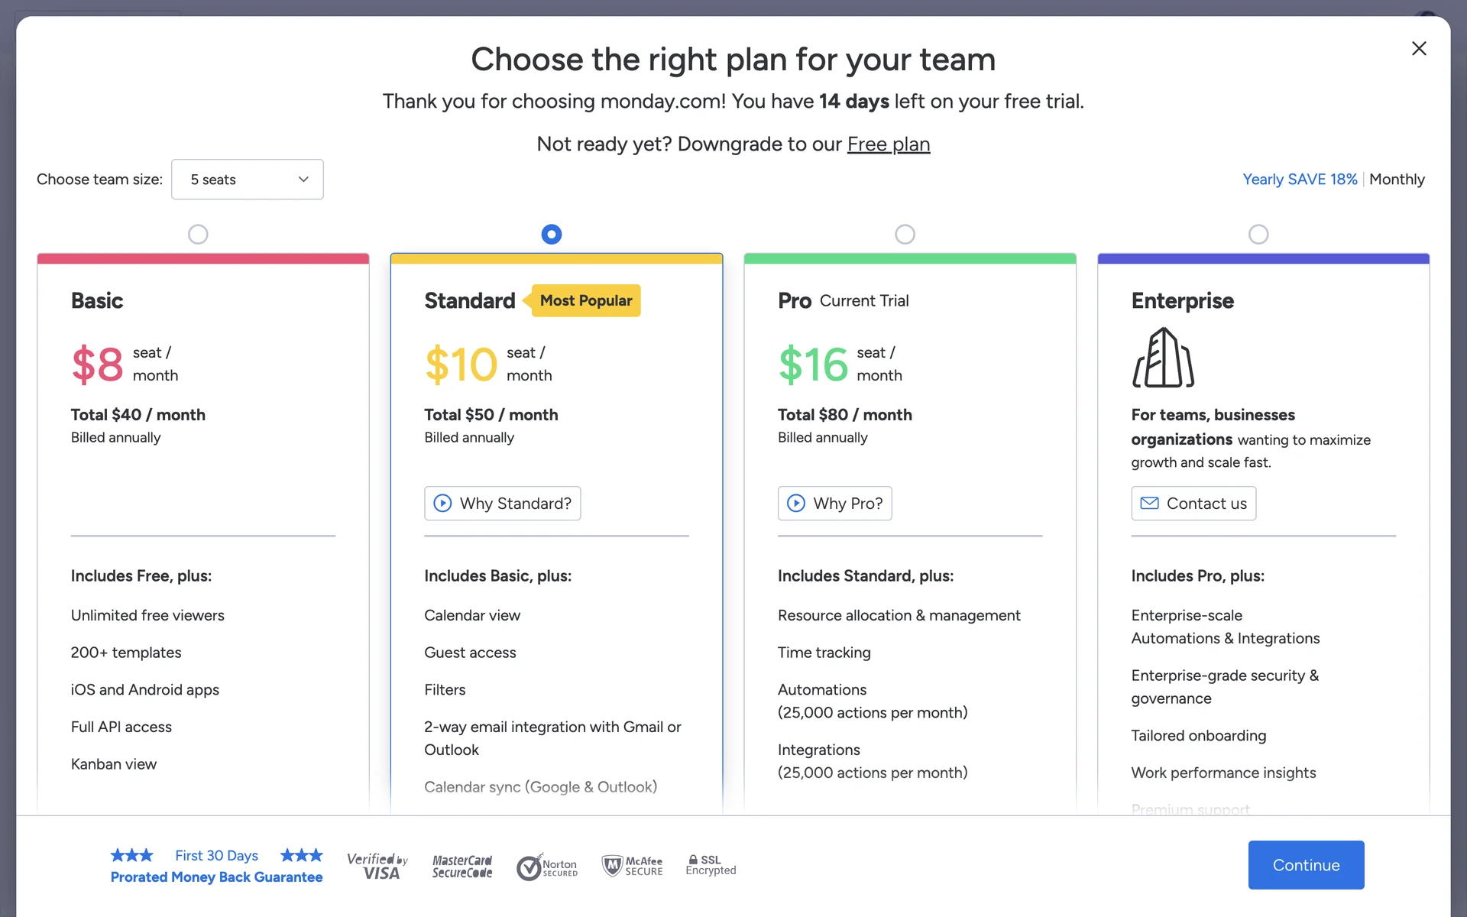The height and width of the screenshot is (917, 1467).
Task: Click the play icon in Why Standard
Action: (442, 503)
